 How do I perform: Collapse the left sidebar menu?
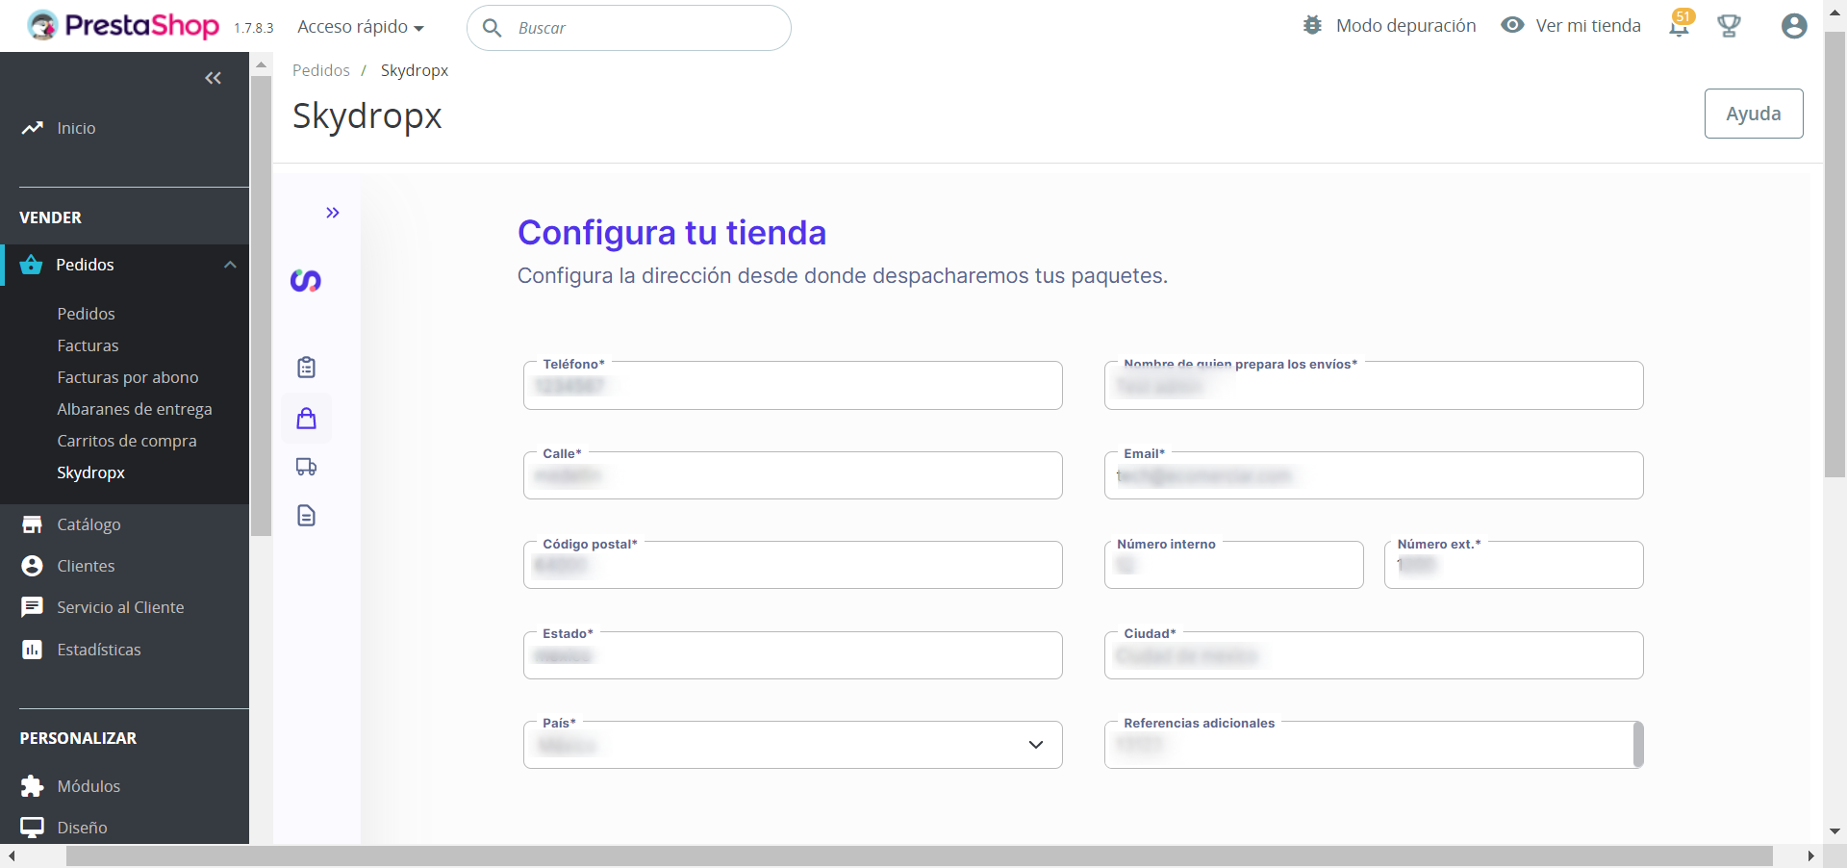(x=214, y=78)
